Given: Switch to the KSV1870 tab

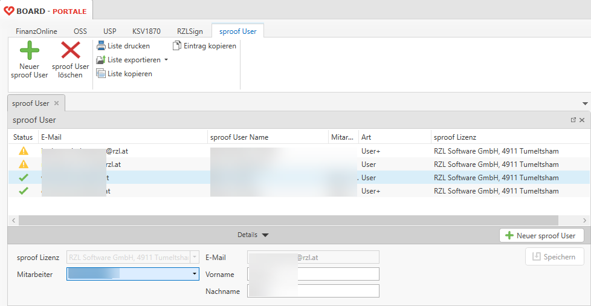Looking at the screenshot, I should coord(146,31).
